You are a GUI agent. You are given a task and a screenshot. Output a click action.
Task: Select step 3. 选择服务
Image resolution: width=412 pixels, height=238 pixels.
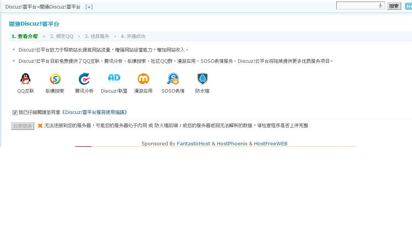point(97,36)
